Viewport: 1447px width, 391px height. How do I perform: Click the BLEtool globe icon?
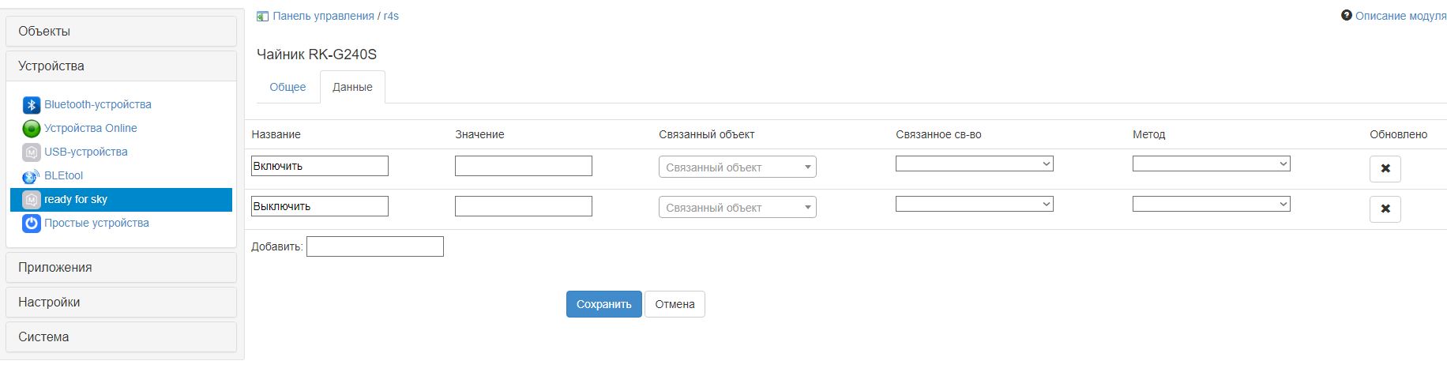point(32,176)
